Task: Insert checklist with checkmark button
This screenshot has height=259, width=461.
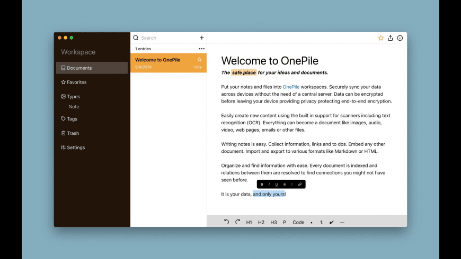Action: click(x=332, y=223)
